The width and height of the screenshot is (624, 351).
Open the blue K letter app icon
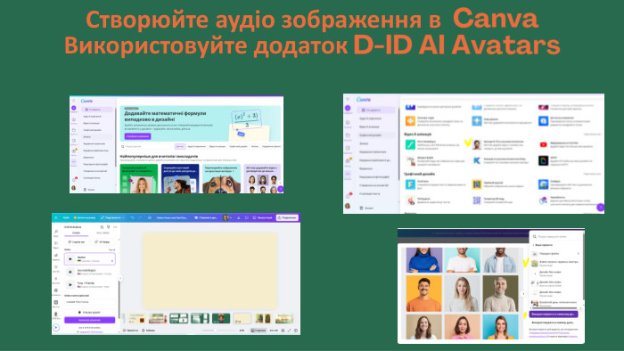[x=477, y=160]
